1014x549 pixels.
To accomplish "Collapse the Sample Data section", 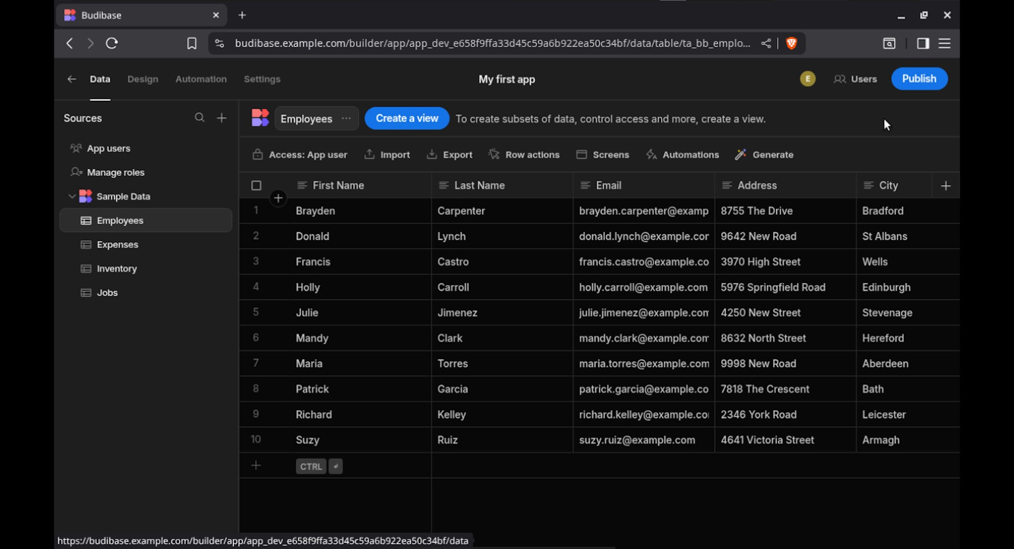I will (72, 196).
